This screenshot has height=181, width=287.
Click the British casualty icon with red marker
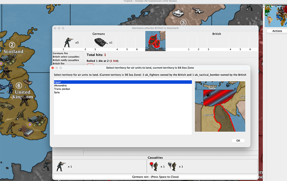(154, 166)
